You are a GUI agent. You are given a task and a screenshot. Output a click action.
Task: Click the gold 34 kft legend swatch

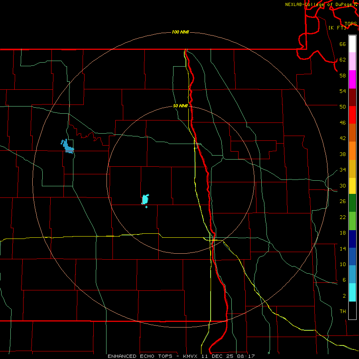coord(352,169)
